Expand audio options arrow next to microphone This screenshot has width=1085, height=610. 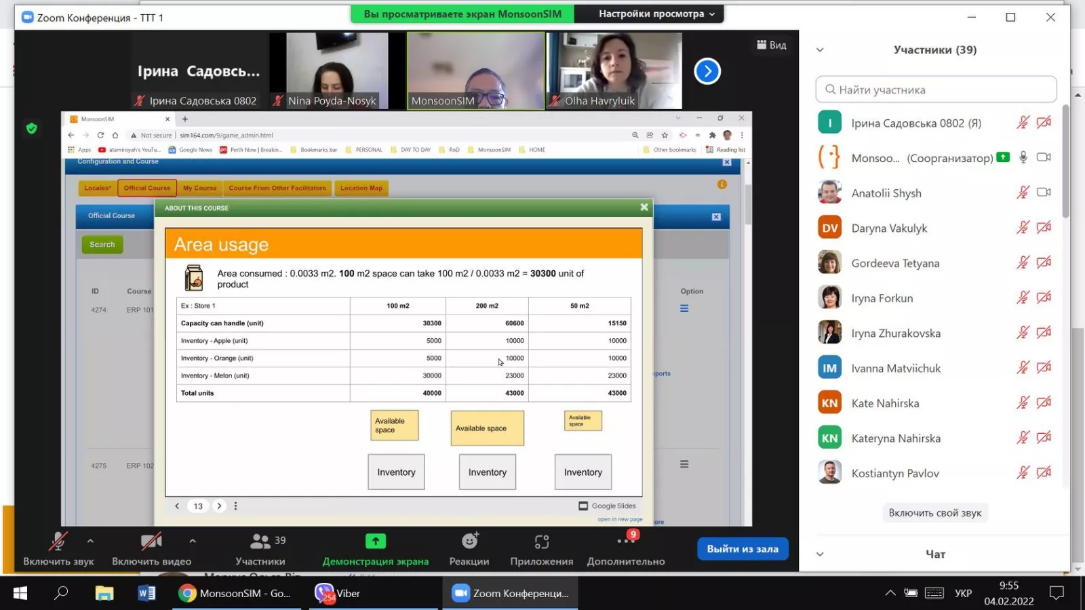tap(90, 541)
